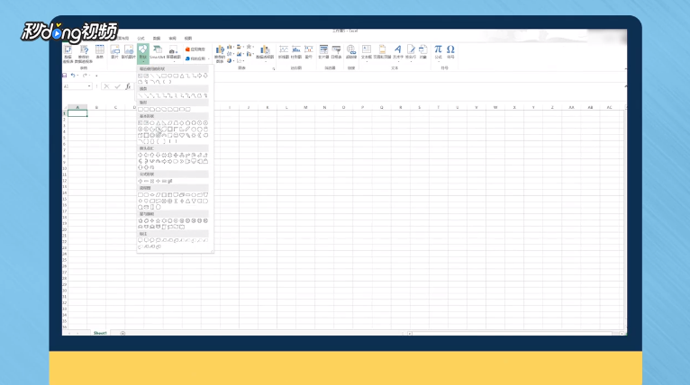Viewport: 690px width, 385px height.
Task: Open Recommended Charts
Action: pos(220,54)
